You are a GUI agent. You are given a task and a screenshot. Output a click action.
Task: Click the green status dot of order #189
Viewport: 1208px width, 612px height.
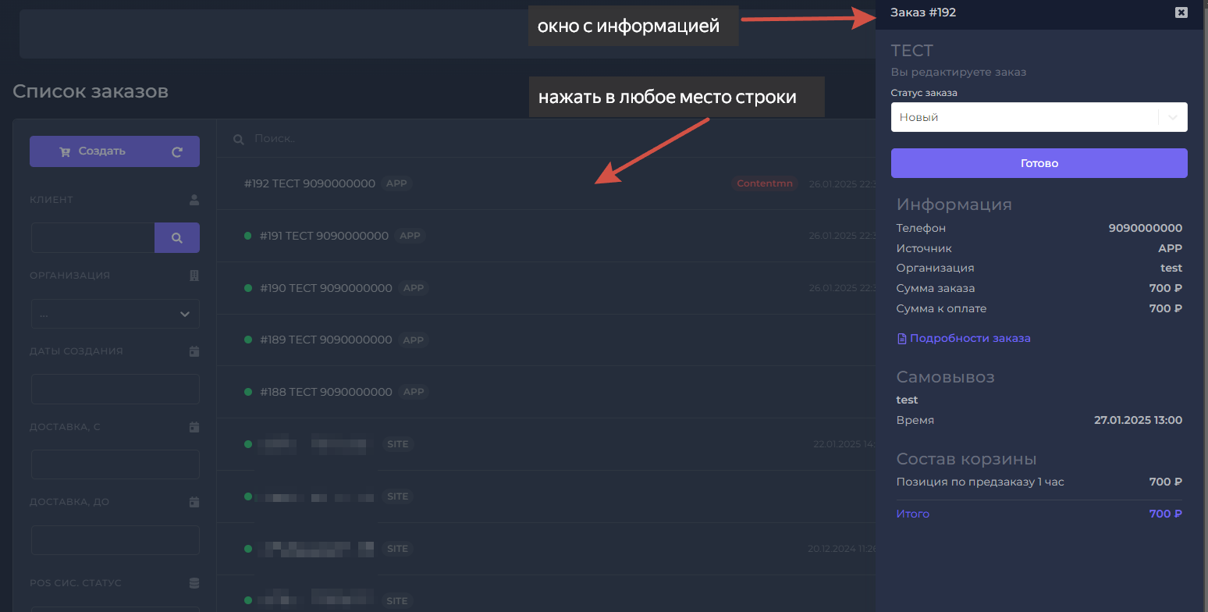(248, 340)
